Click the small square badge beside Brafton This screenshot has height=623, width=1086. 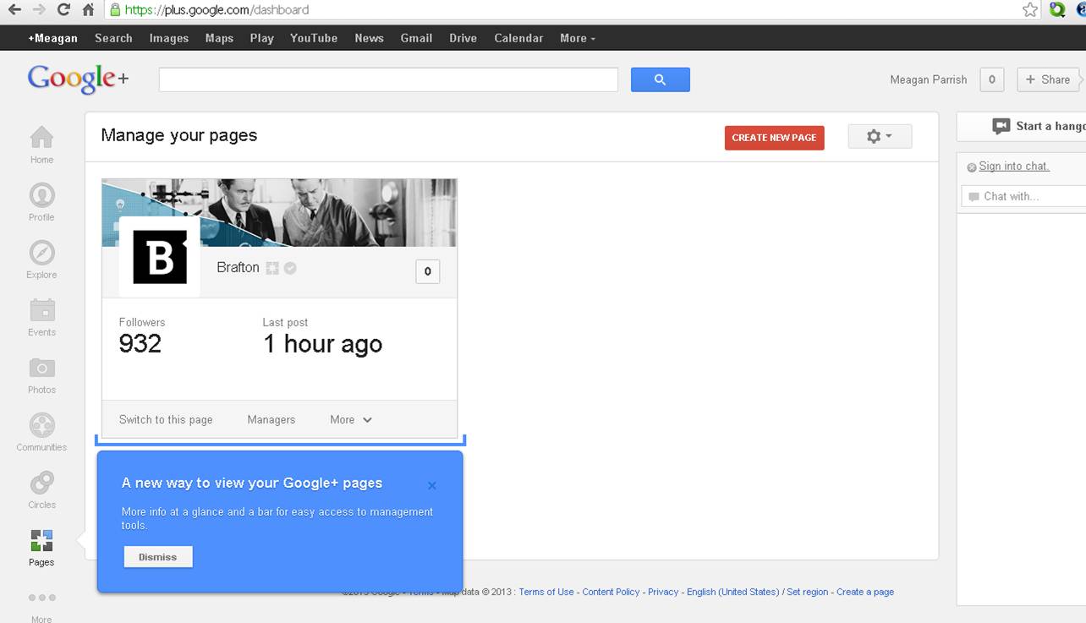pos(272,268)
